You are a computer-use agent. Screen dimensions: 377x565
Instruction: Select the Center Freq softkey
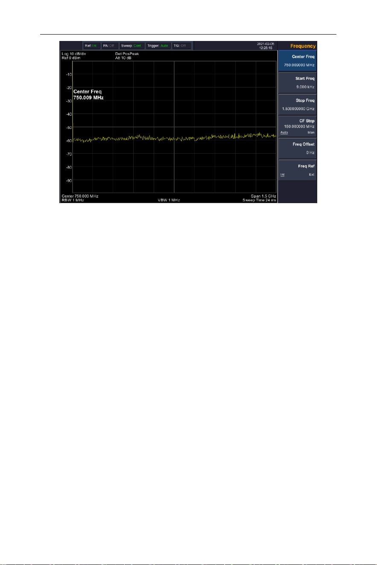(297, 61)
